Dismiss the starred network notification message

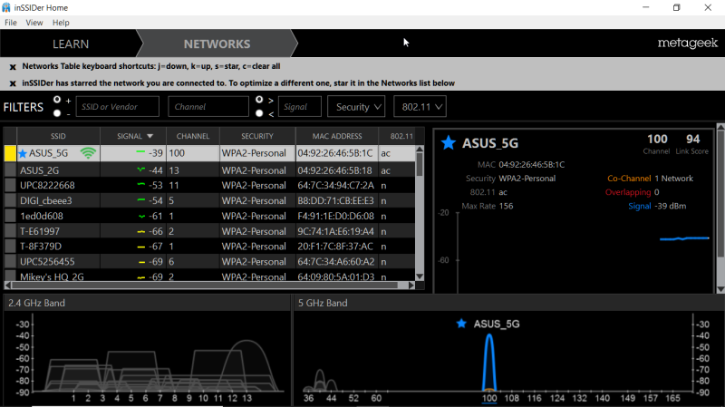13,83
